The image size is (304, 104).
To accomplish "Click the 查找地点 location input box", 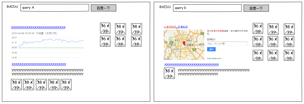I will (227, 44).
